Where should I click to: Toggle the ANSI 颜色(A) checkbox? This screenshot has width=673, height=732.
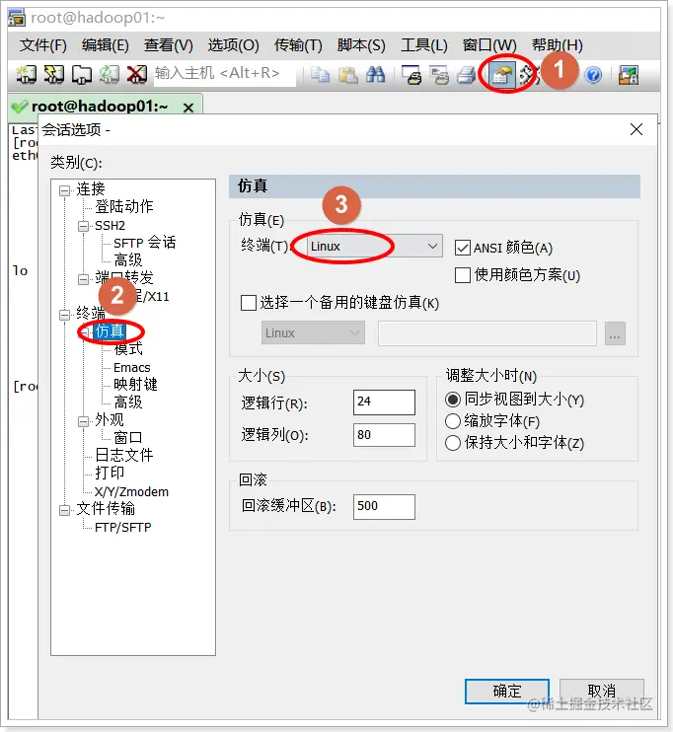(463, 248)
